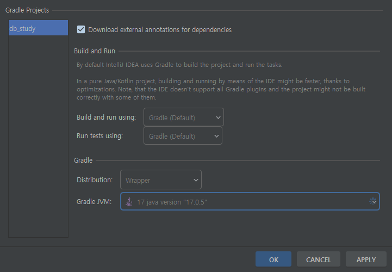Screen dimensions: 392x272
Task: Click the APPLY button
Action: click(x=366, y=259)
